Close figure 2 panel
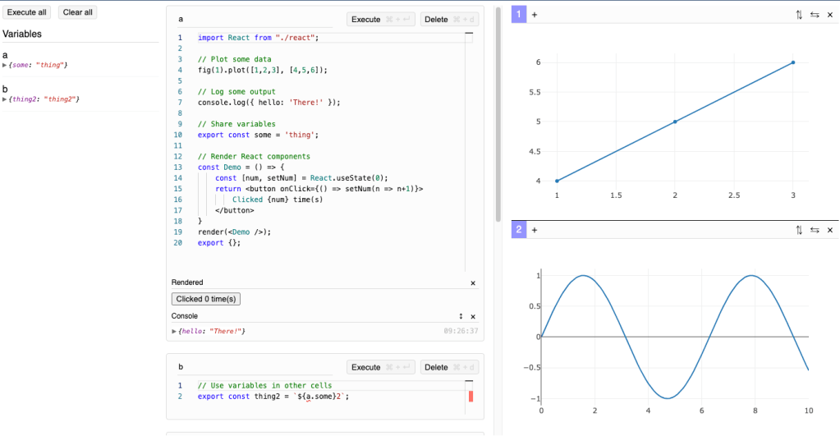 tap(830, 231)
